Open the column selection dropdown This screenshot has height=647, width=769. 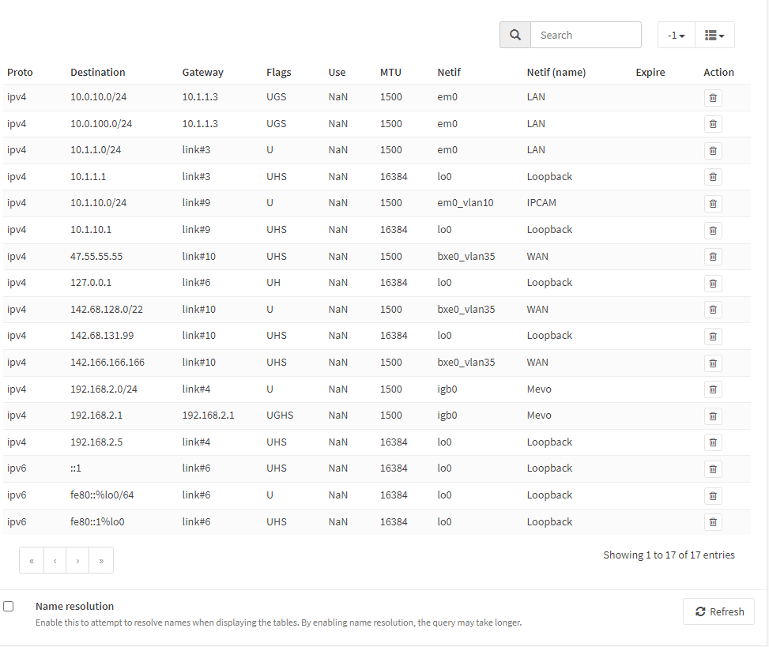[x=714, y=35]
